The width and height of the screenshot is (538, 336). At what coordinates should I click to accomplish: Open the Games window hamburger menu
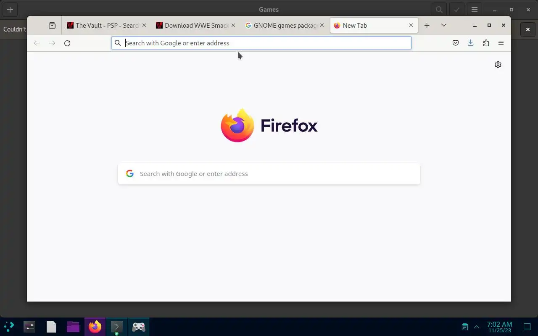474,10
